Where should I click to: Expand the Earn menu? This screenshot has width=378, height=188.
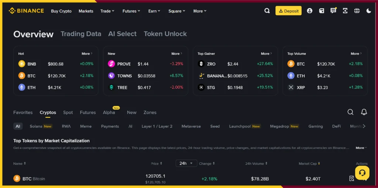154,11
